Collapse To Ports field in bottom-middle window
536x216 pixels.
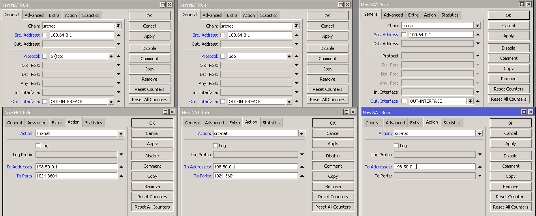click(x=302, y=176)
